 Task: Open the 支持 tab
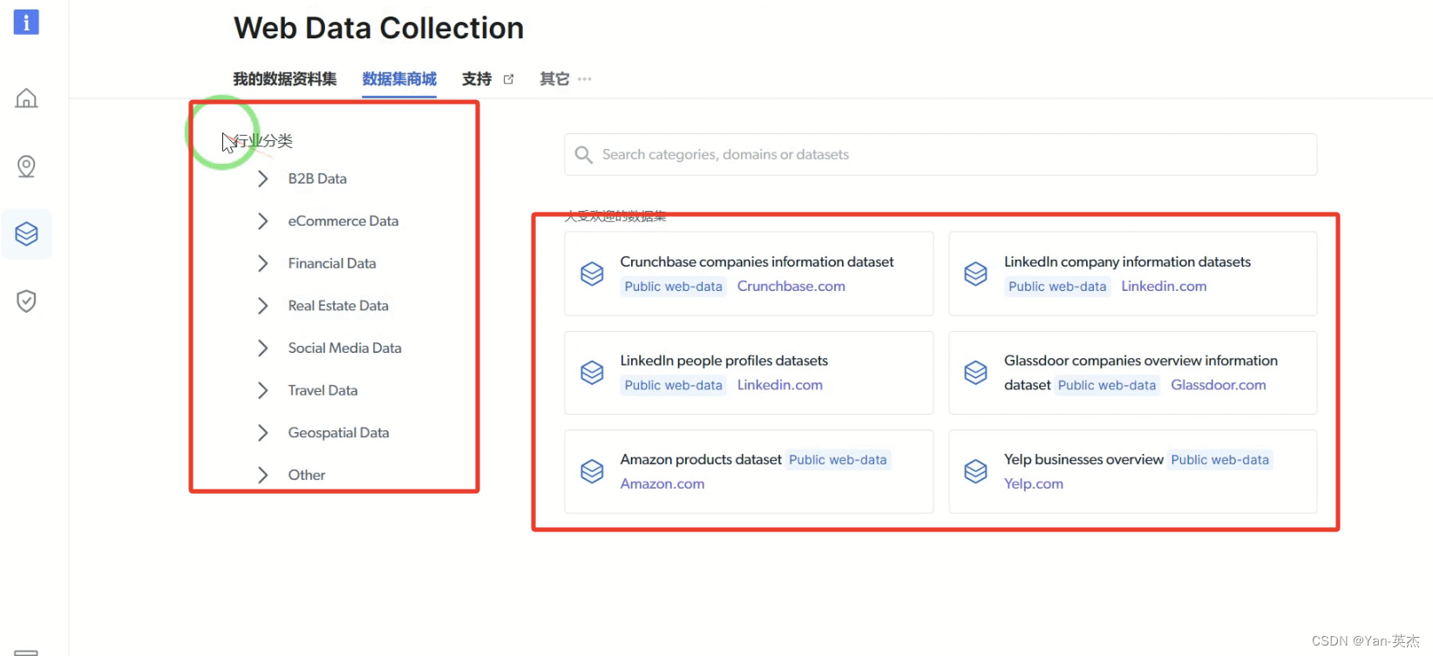tap(477, 79)
